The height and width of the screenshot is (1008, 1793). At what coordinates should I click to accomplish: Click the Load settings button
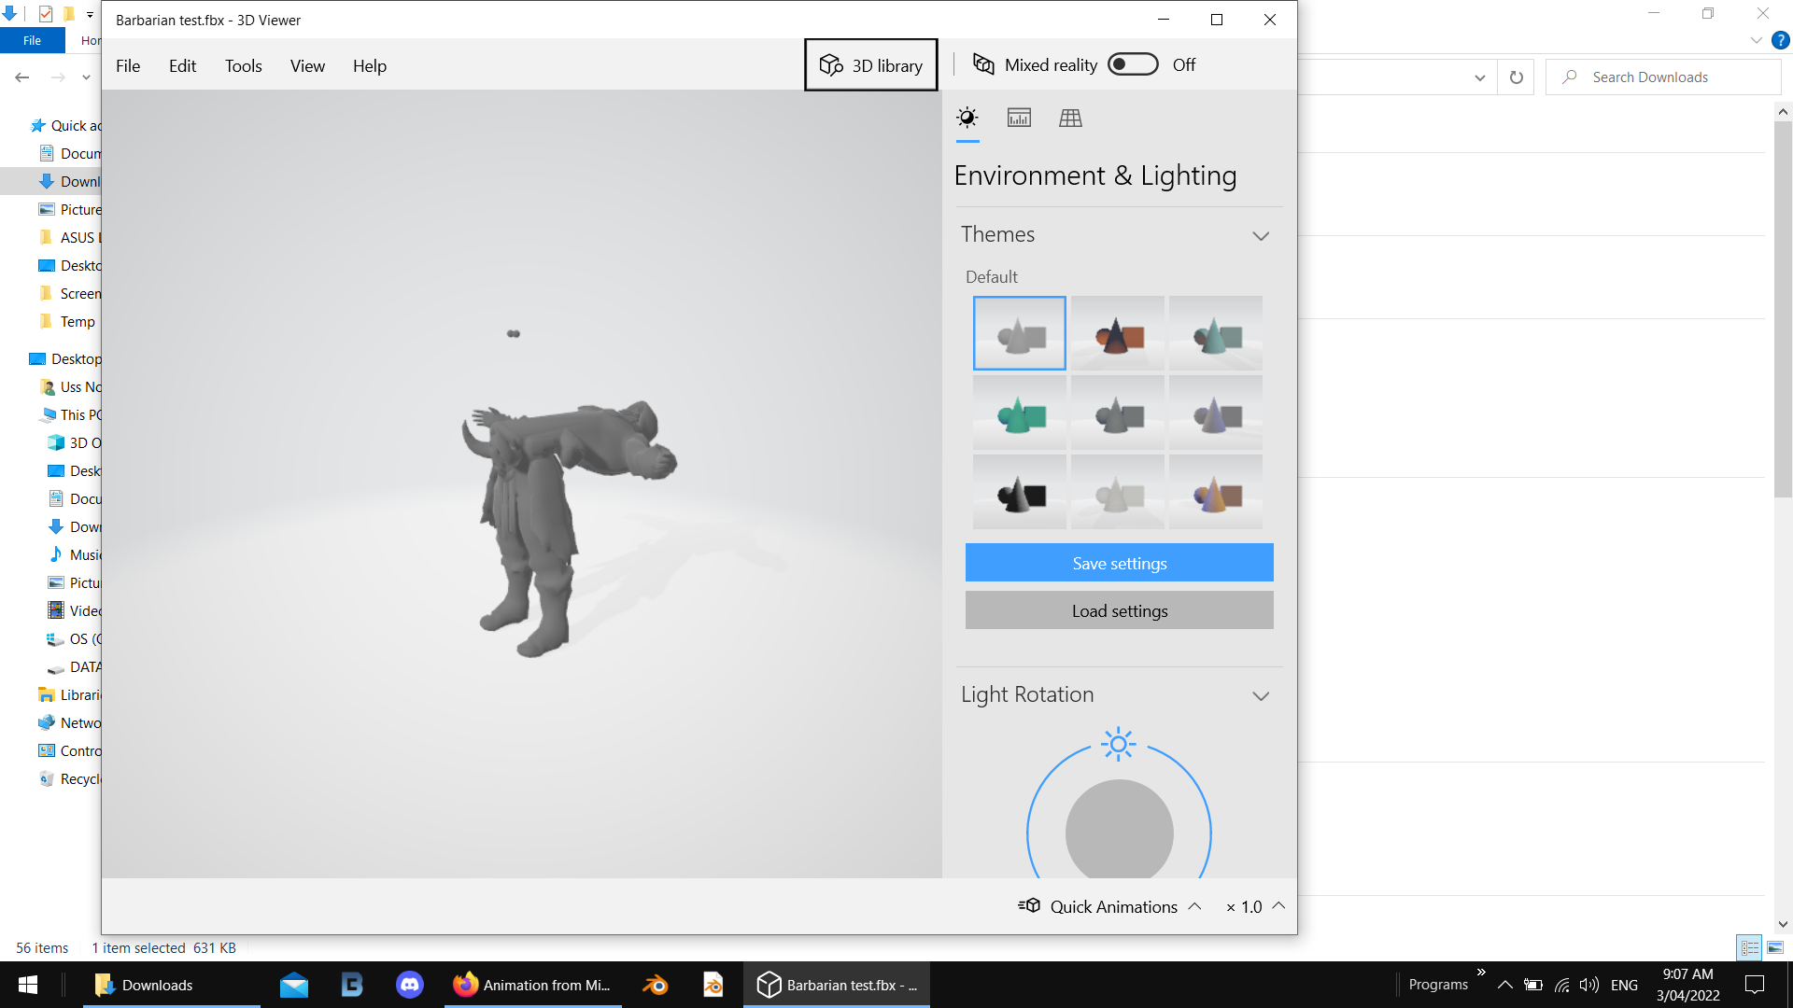(x=1119, y=609)
